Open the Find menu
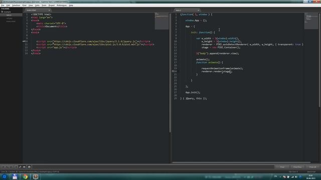This screenshot has height=180, width=321. (25, 5)
